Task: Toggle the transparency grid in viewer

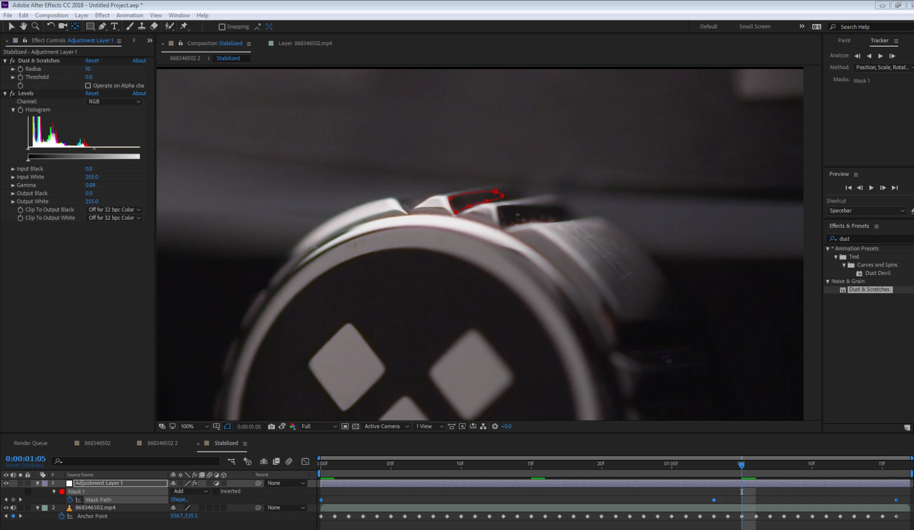Action: 356,426
